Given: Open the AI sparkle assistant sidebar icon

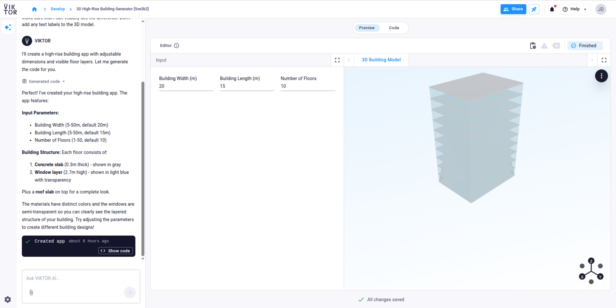Looking at the screenshot, I should pyautogui.click(x=8, y=27).
